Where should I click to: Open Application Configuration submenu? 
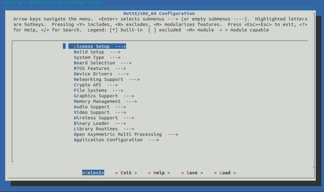pos(117,140)
